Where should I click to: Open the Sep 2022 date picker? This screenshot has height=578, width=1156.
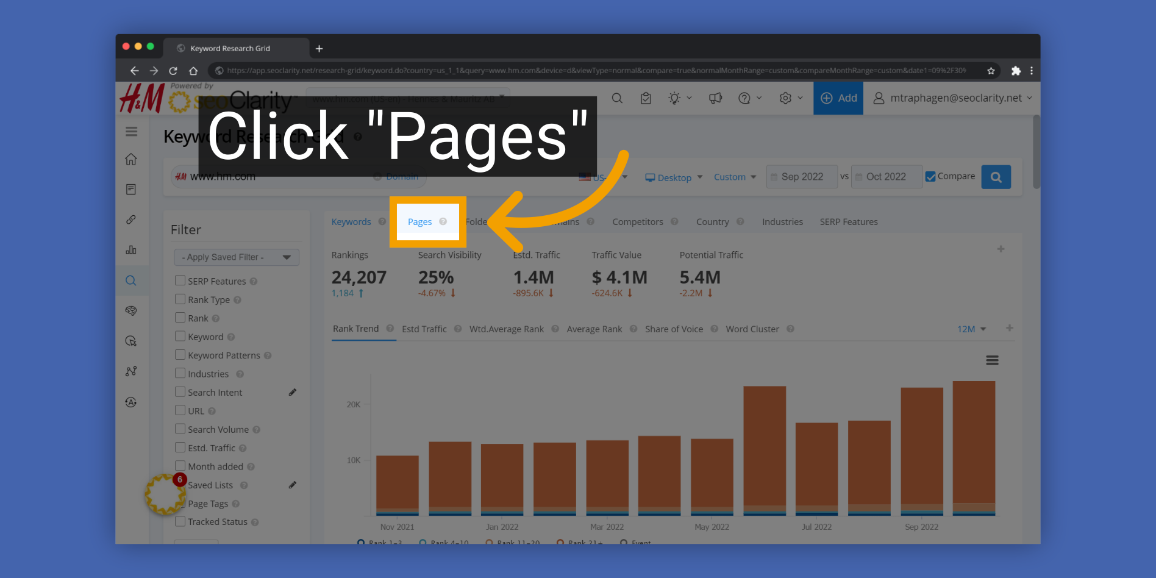pos(802,177)
